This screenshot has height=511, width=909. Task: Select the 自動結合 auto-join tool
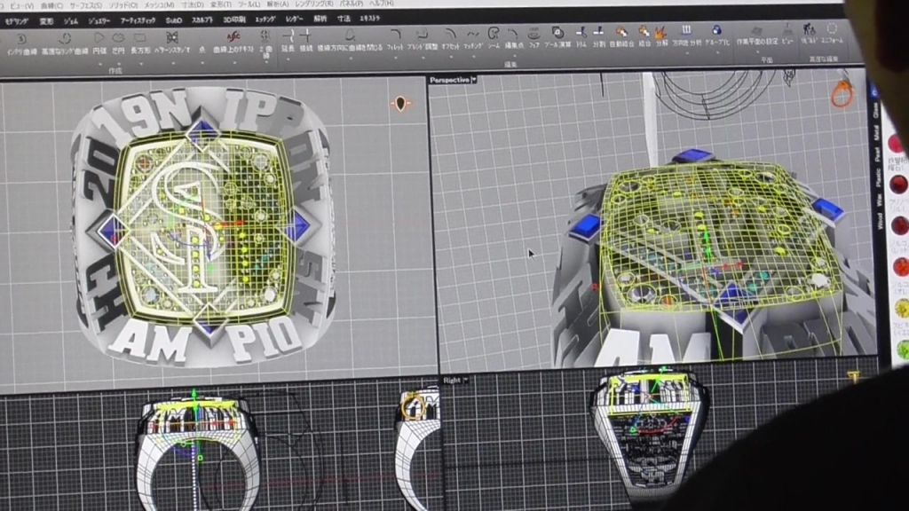pos(621,35)
